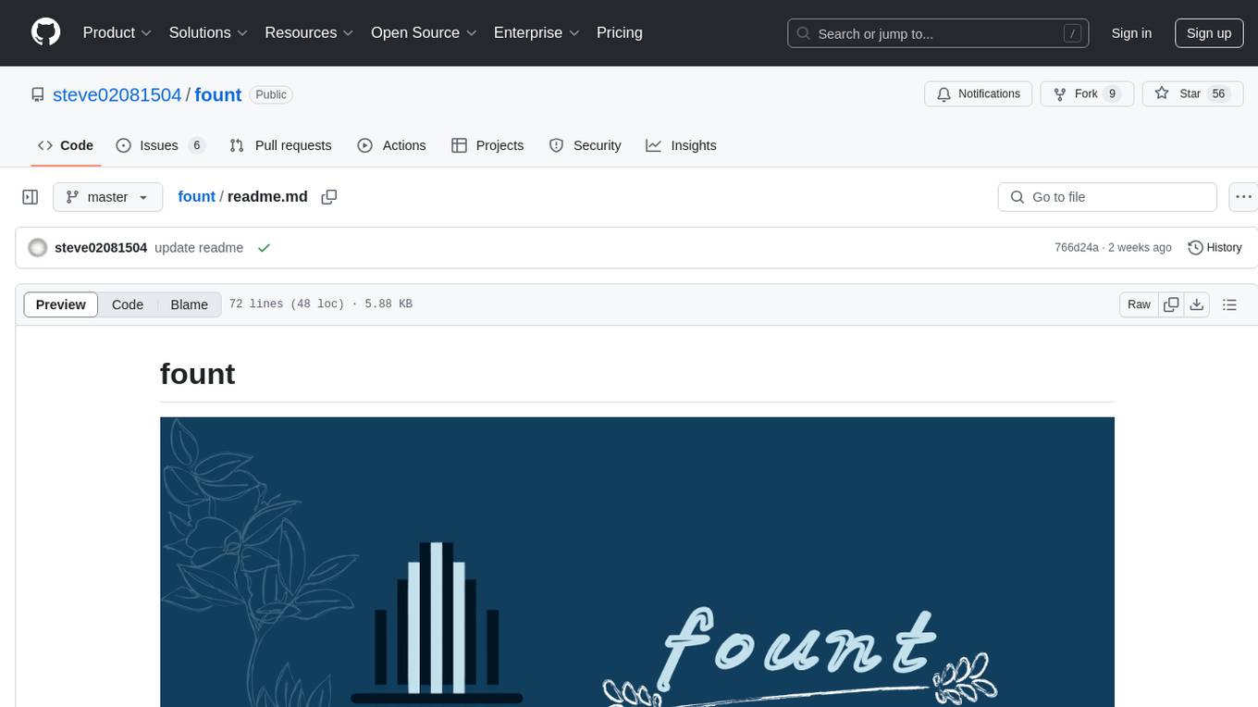Open commit author steve02081504 link

[101, 248]
